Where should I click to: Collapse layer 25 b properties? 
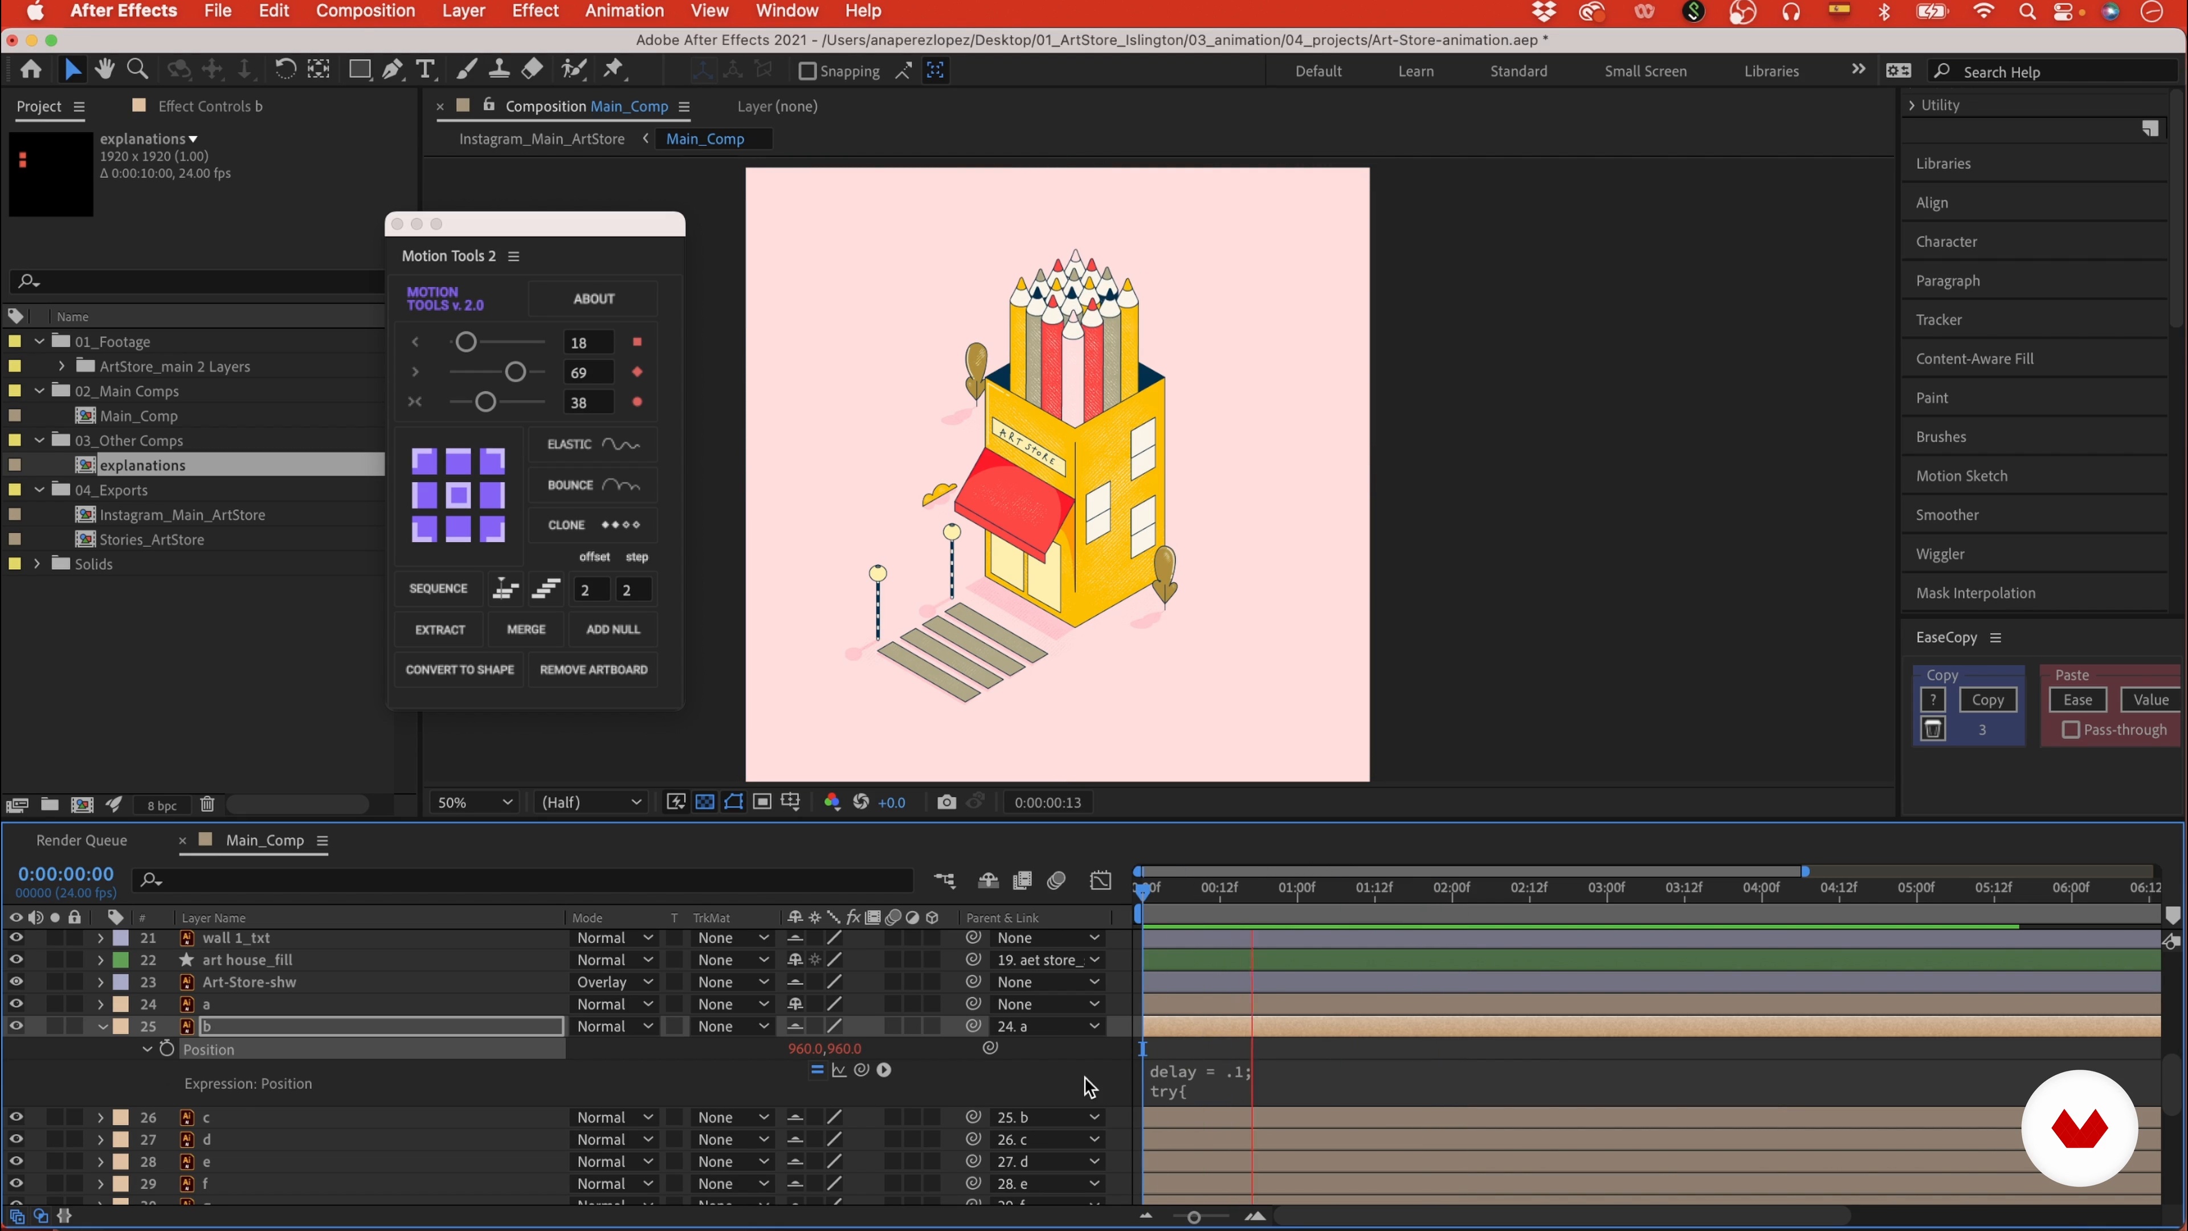coord(102,1026)
